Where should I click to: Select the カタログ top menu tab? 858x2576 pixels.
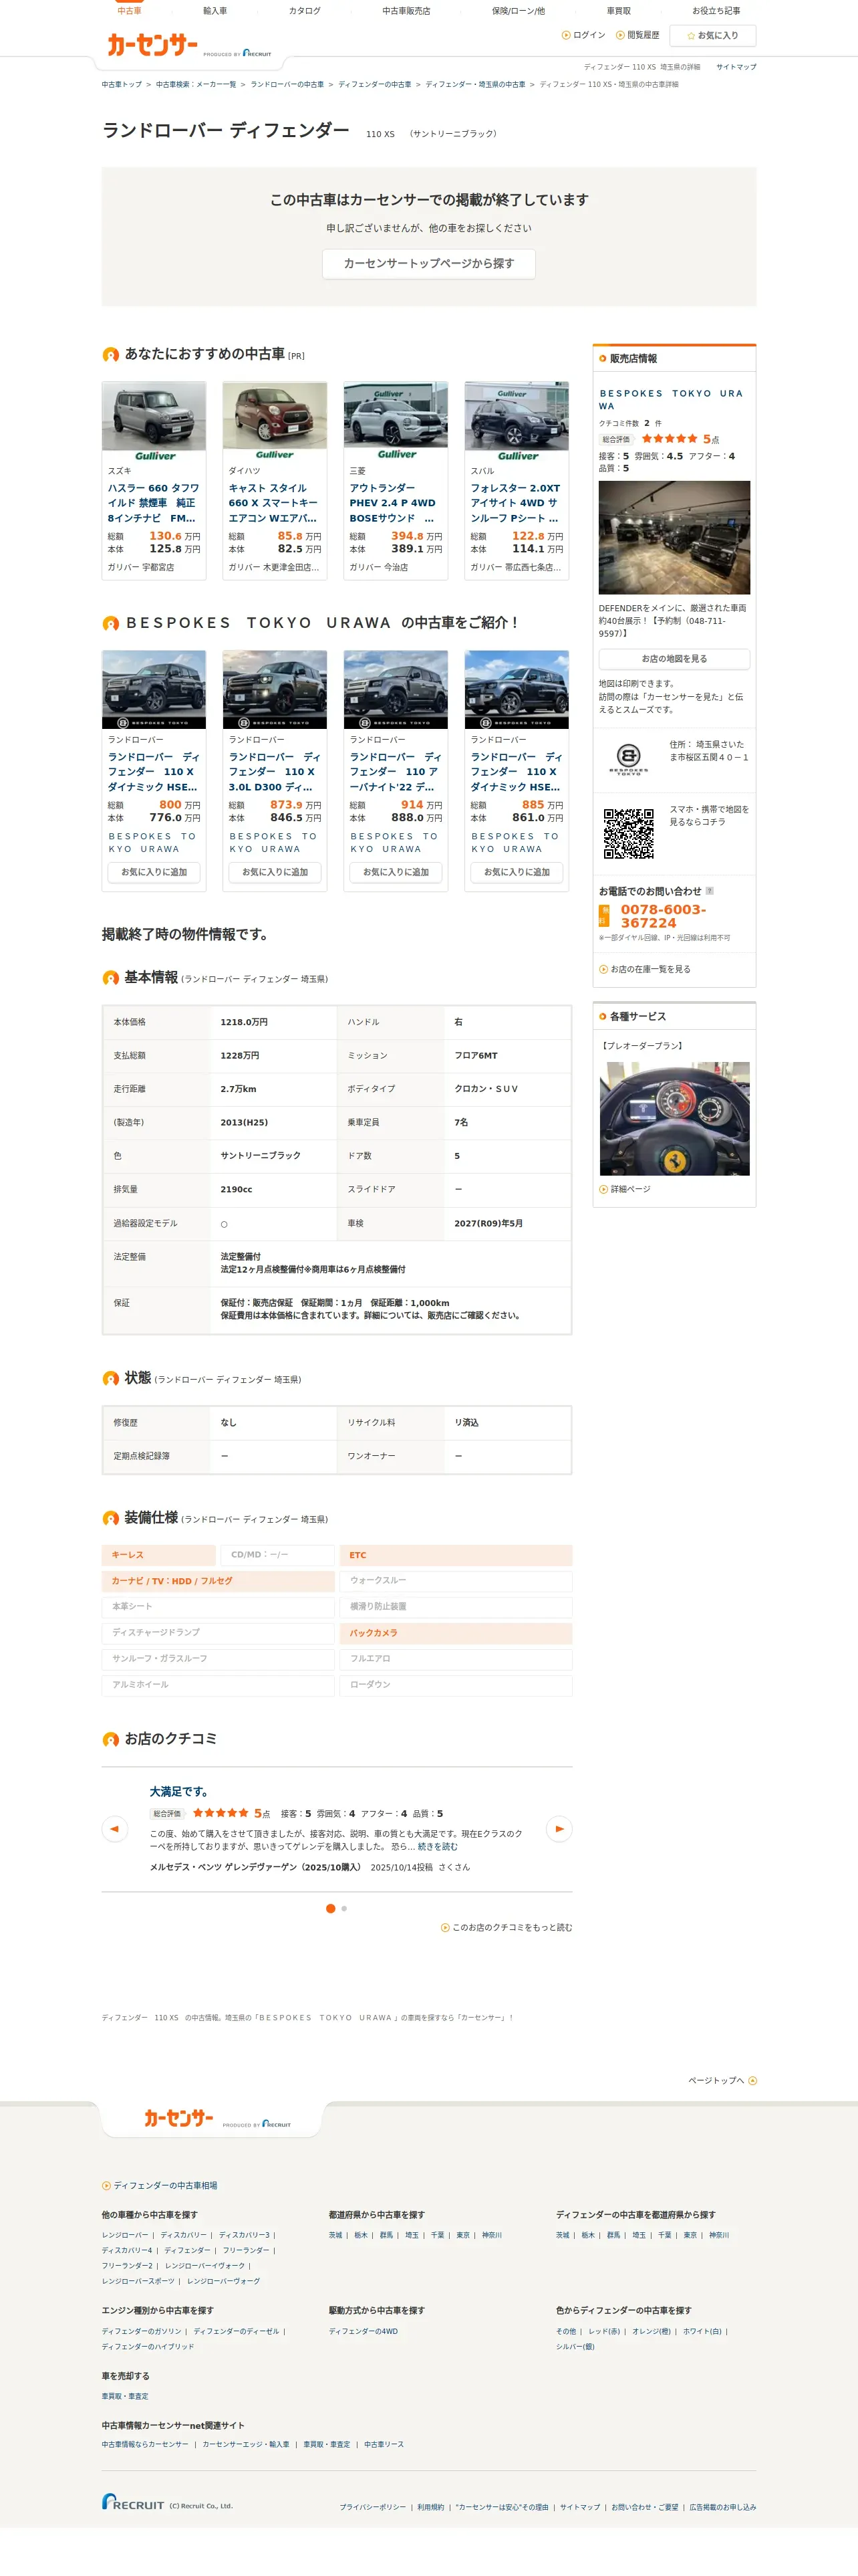click(x=305, y=11)
